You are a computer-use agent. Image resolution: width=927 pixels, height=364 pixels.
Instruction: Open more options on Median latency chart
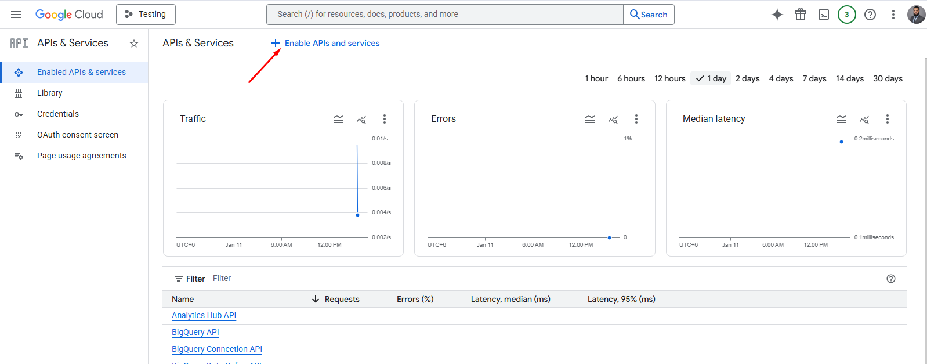(887, 119)
